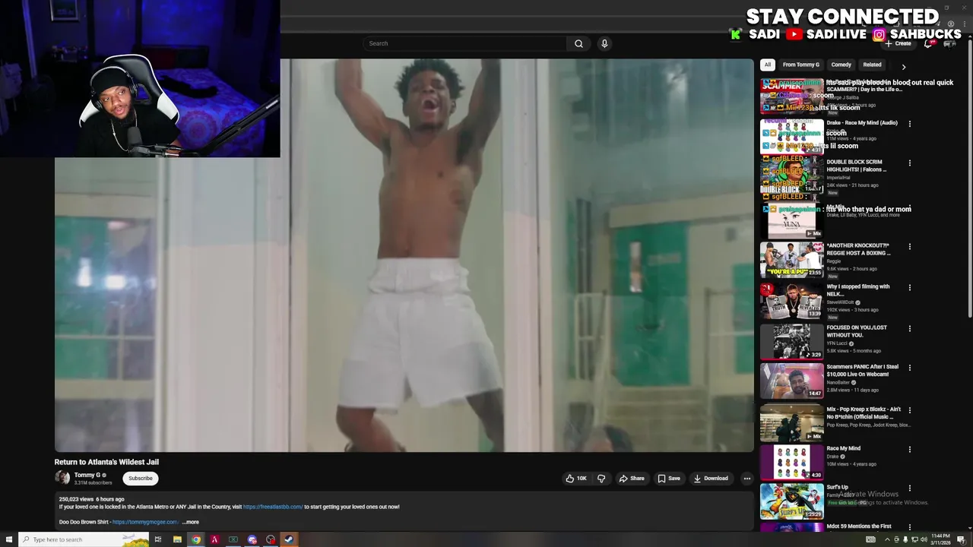Open the tommygmcgee.com shirt link
973x547 pixels.
tap(145, 522)
